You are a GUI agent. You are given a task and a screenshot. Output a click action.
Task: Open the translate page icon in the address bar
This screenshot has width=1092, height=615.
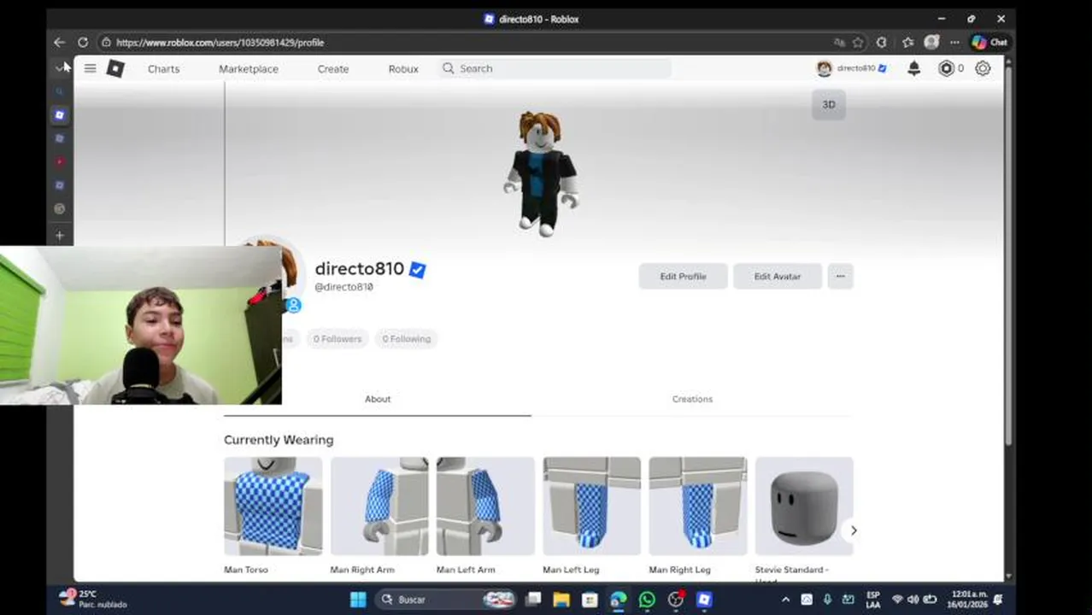[x=839, y=42]
